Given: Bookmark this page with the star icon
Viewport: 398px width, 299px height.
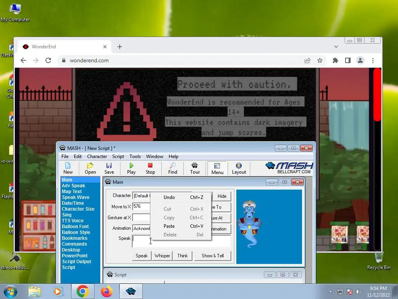Looking at the screenshot, I should 320,60.
